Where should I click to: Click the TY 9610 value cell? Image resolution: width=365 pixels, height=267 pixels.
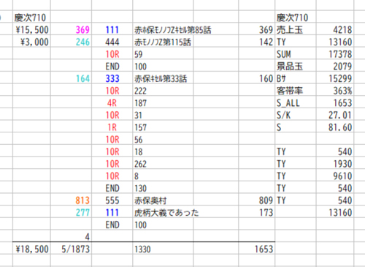click(x=335, y=176)
